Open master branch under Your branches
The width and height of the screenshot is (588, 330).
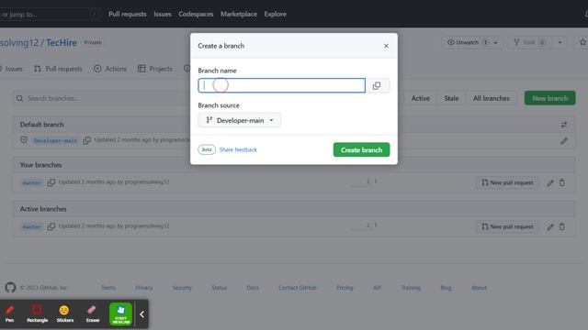[32, 183]
